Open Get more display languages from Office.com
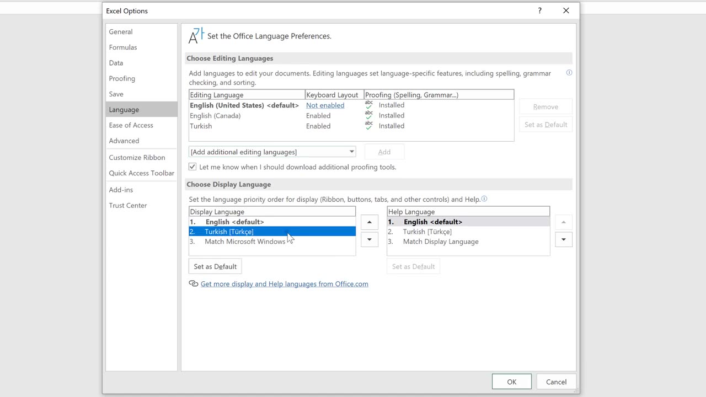Viewport: 706px width, 397px height. (x=284, y=284)
